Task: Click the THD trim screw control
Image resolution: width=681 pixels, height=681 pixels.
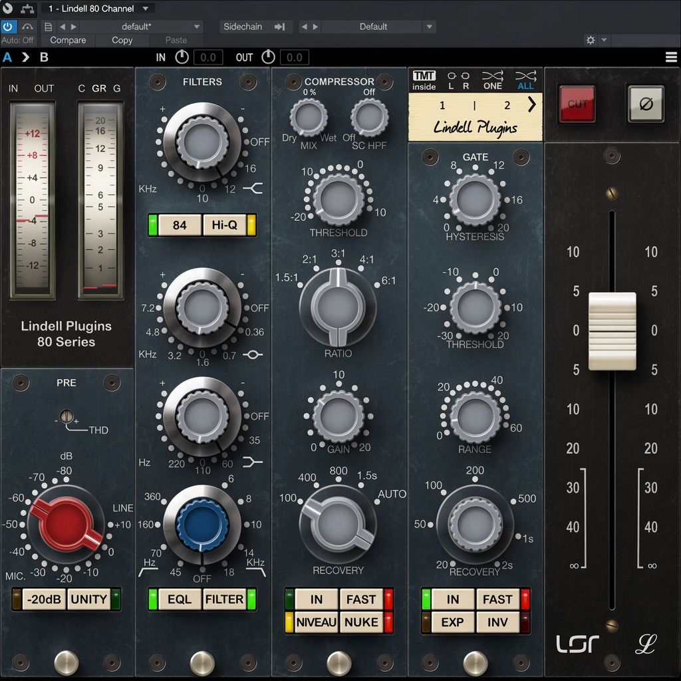Action: [67, 416]
